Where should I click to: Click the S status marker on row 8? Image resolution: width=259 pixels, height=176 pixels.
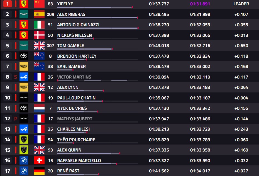point(16,77)
